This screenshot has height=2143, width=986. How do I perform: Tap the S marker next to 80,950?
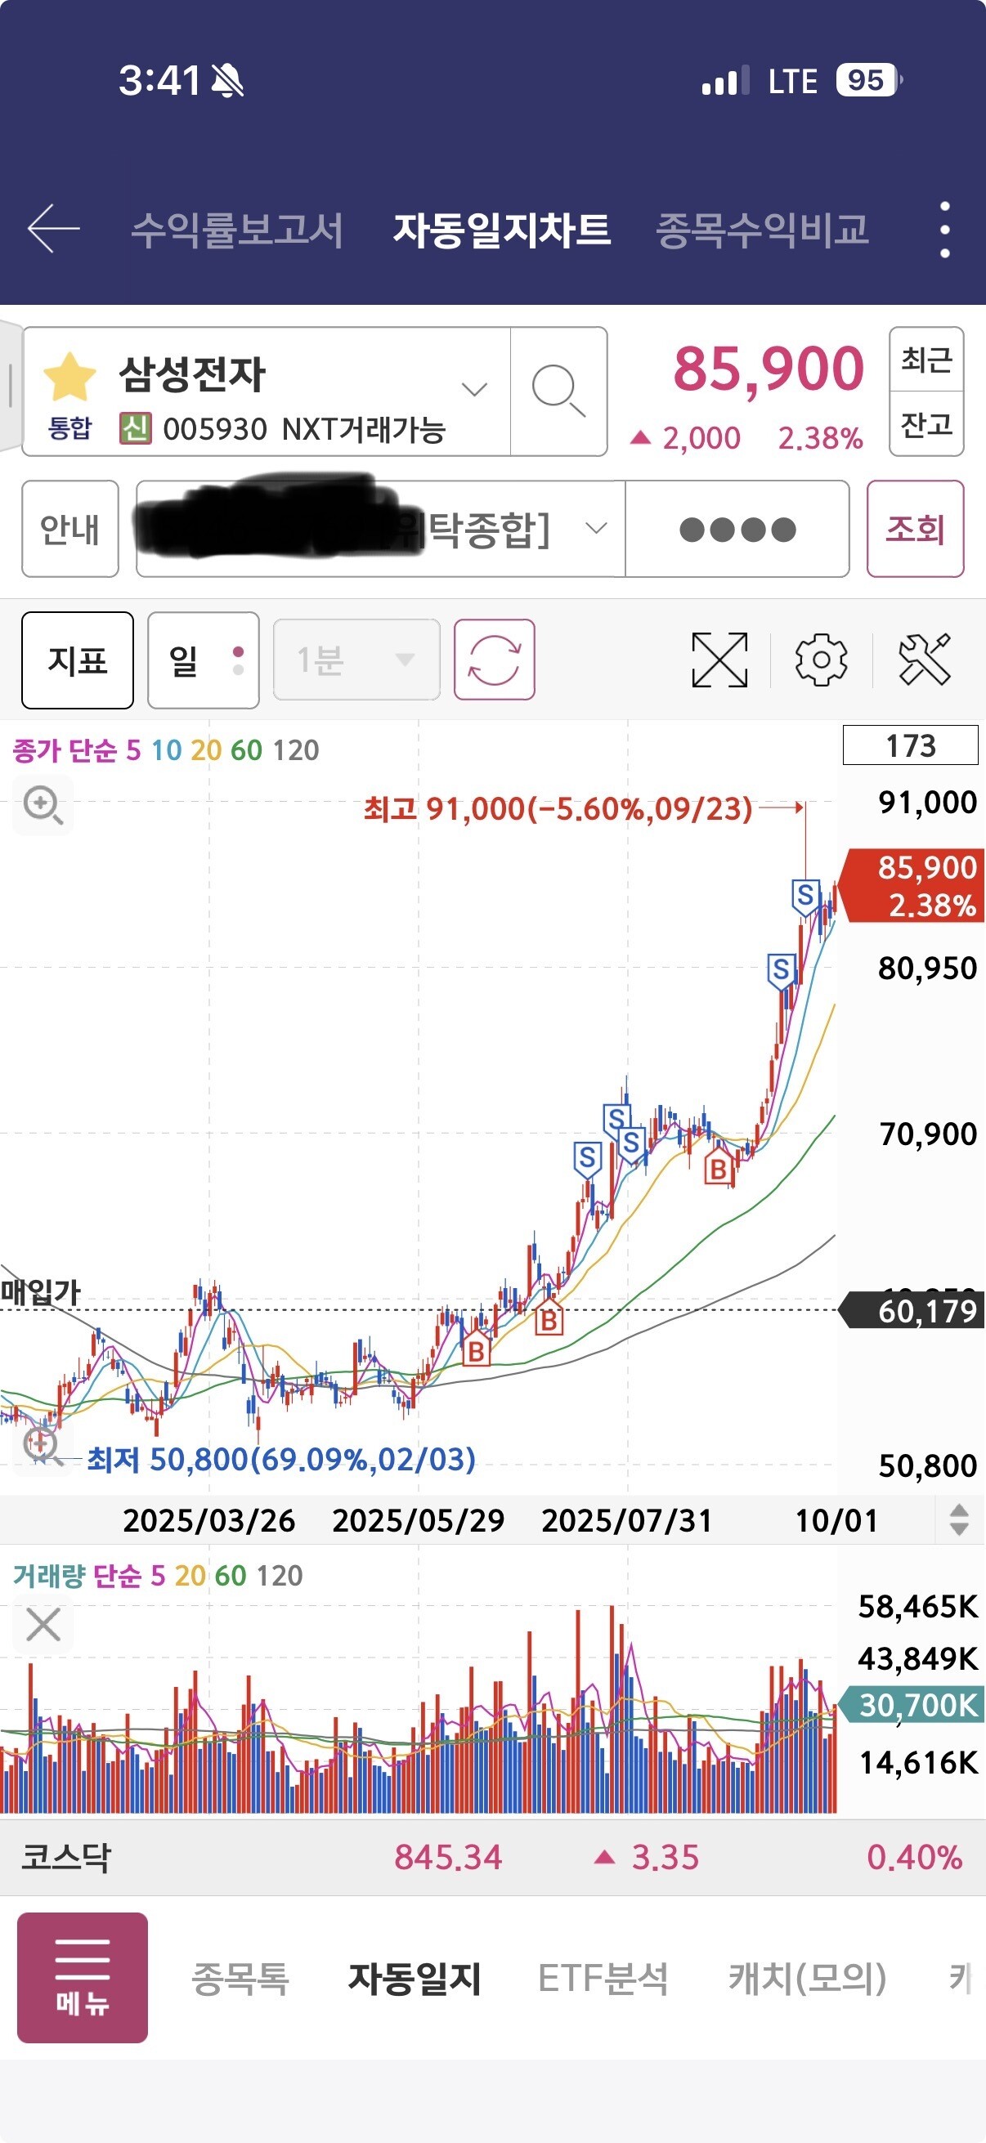click(x=781, y=971)
